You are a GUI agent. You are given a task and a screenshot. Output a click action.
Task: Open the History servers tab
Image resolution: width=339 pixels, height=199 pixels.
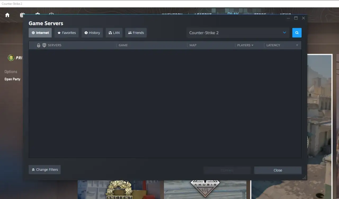pyautogui.click(x=92, y=33)
